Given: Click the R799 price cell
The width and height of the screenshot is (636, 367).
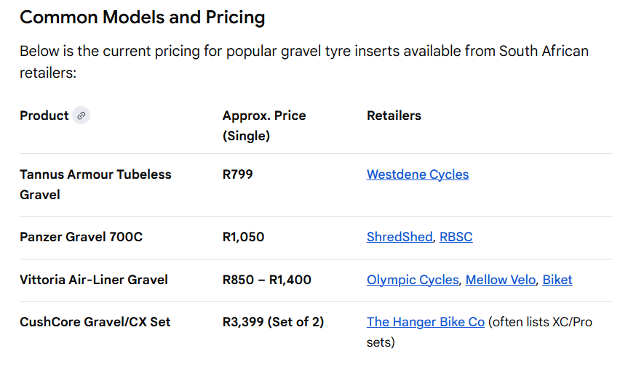Looking at the screenshot, I should coord(238,174).
